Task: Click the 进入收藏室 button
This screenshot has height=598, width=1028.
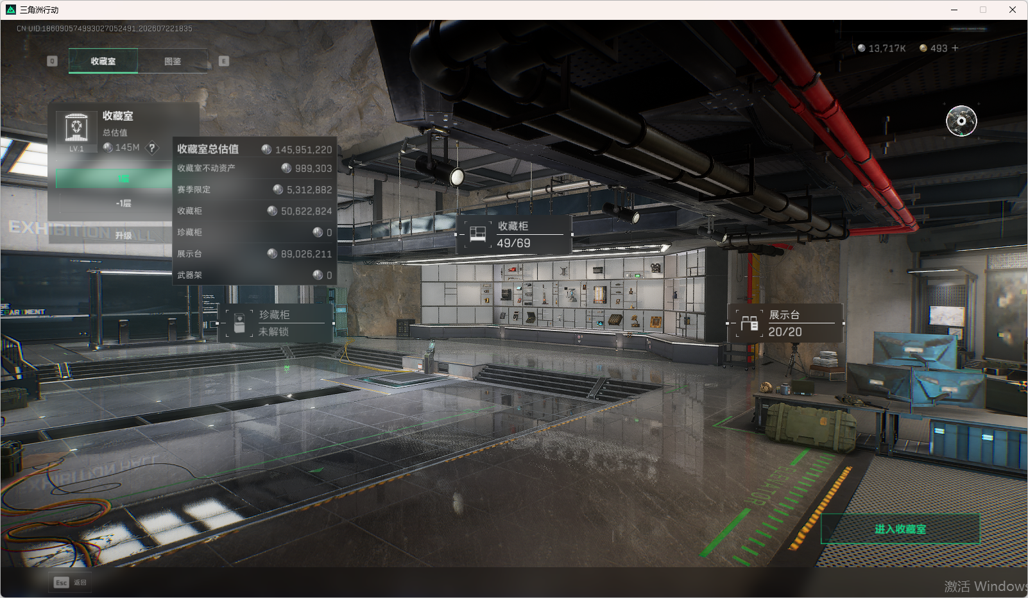Action: [900, 529]
